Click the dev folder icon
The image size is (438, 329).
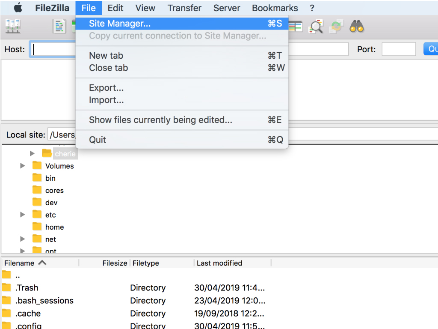pos(37,202)
